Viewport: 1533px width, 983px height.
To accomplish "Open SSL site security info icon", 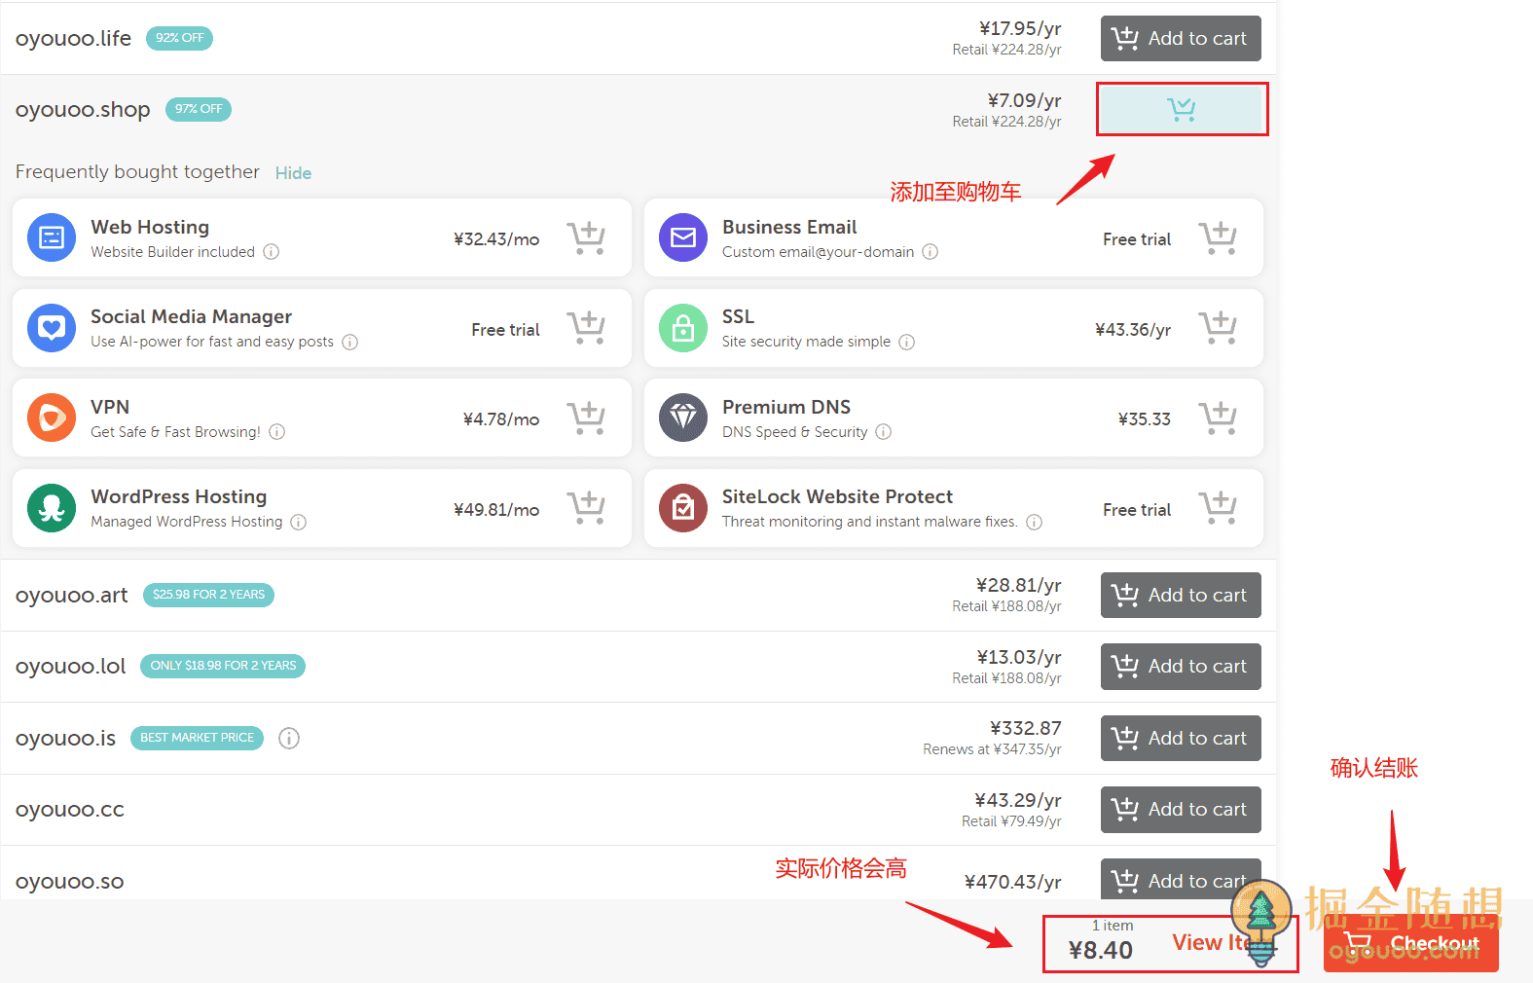I will tap(906, 343).
